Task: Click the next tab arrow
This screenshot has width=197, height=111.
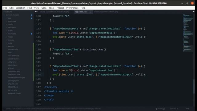Action: (x=37, y=12)
